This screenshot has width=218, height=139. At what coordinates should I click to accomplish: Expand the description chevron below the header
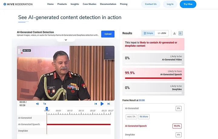[x=66, y=40]
